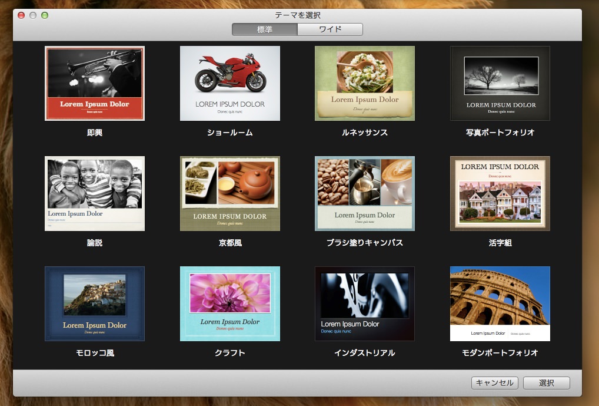Click the 論説 label text
599x406 pixels.
tap(94, 243)
